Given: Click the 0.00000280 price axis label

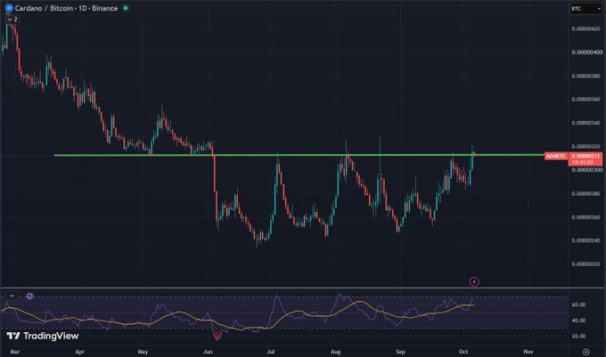Looking at the screenshot, I should (586, 194).
